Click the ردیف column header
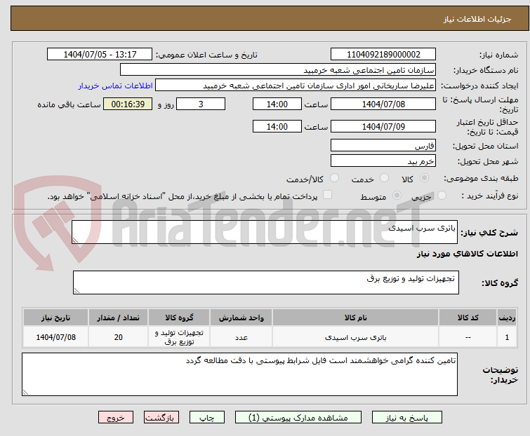Image resolution: width=530 pixels, height=436 pixels. 507,318
